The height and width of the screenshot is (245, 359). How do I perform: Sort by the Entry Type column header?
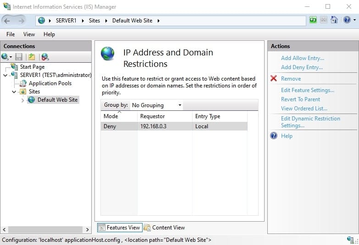pos(220,116)
